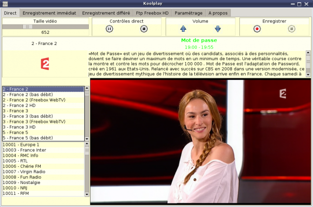This screenshot has width=313, height=207.
Task: Select 2 - France 2 HD channel
Action: coord(43,105)
